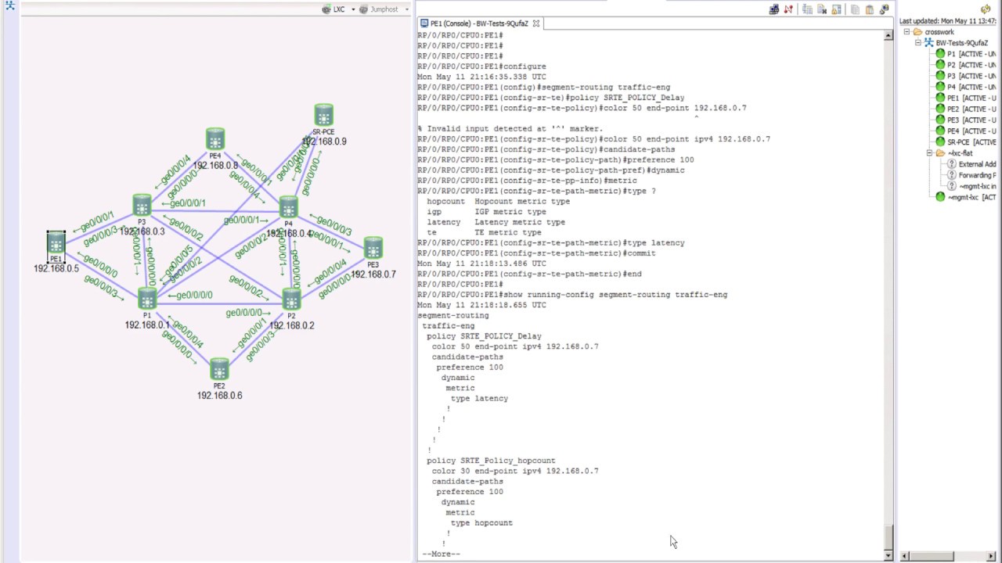Click the console scrollbar up arrow
1002x563 pixels.
tap(888, 35)
